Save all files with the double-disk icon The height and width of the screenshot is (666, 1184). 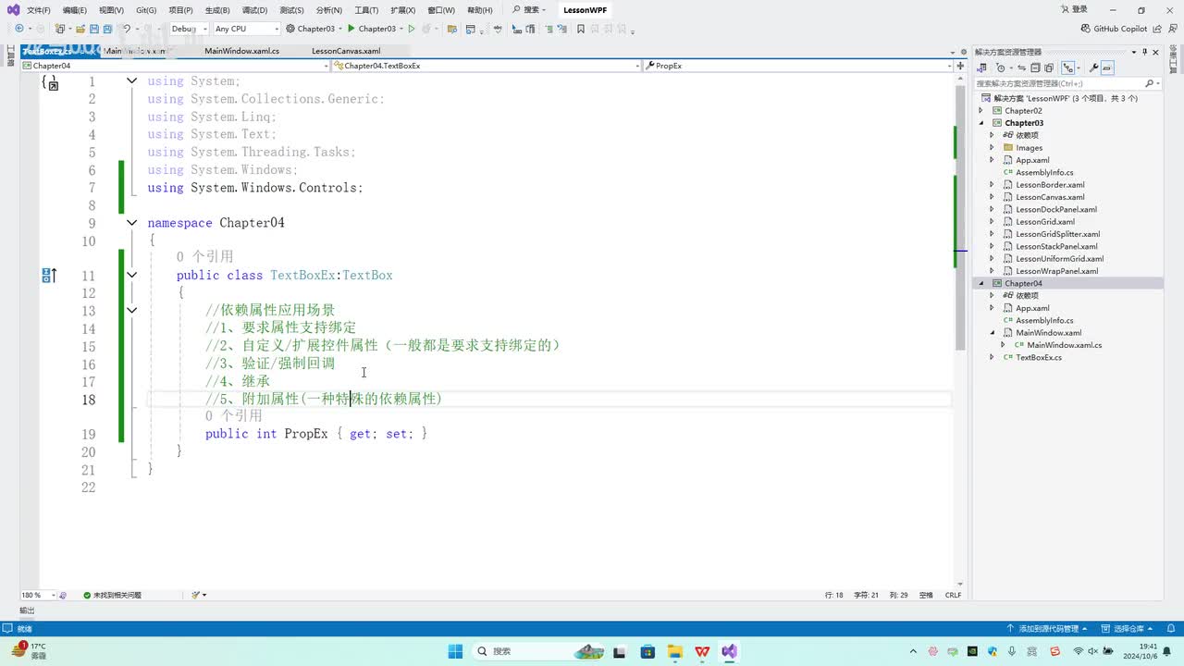point(107,29)
